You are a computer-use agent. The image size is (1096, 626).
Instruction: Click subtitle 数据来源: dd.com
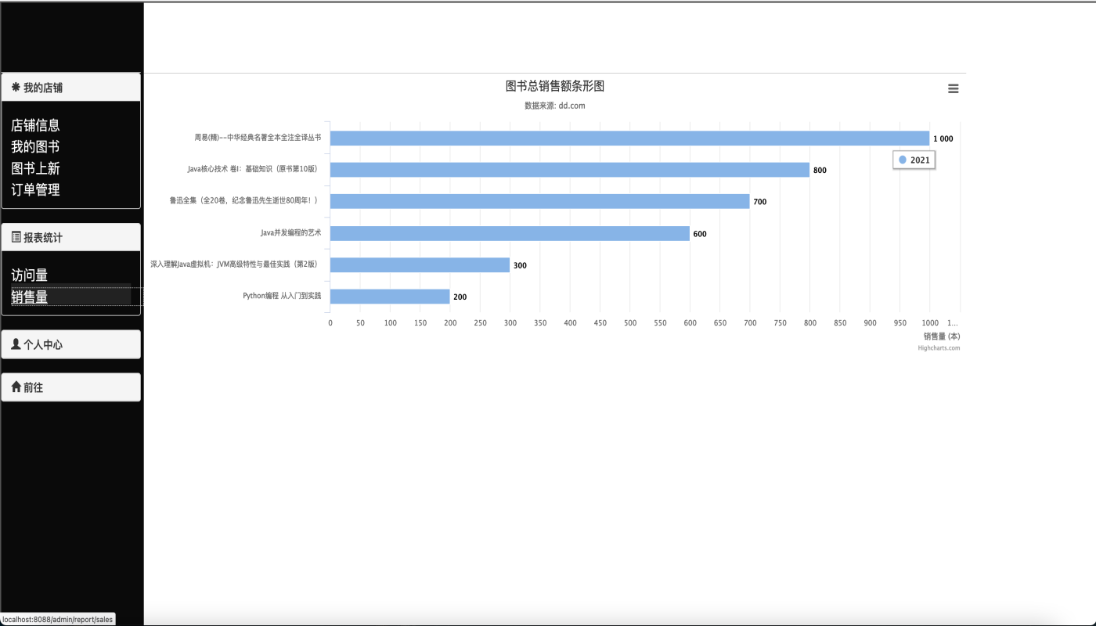point(555,106)
